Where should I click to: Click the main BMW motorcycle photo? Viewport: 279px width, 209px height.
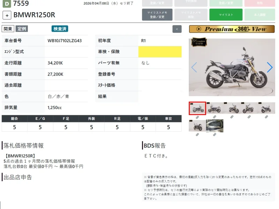click(x=232, y=67)
